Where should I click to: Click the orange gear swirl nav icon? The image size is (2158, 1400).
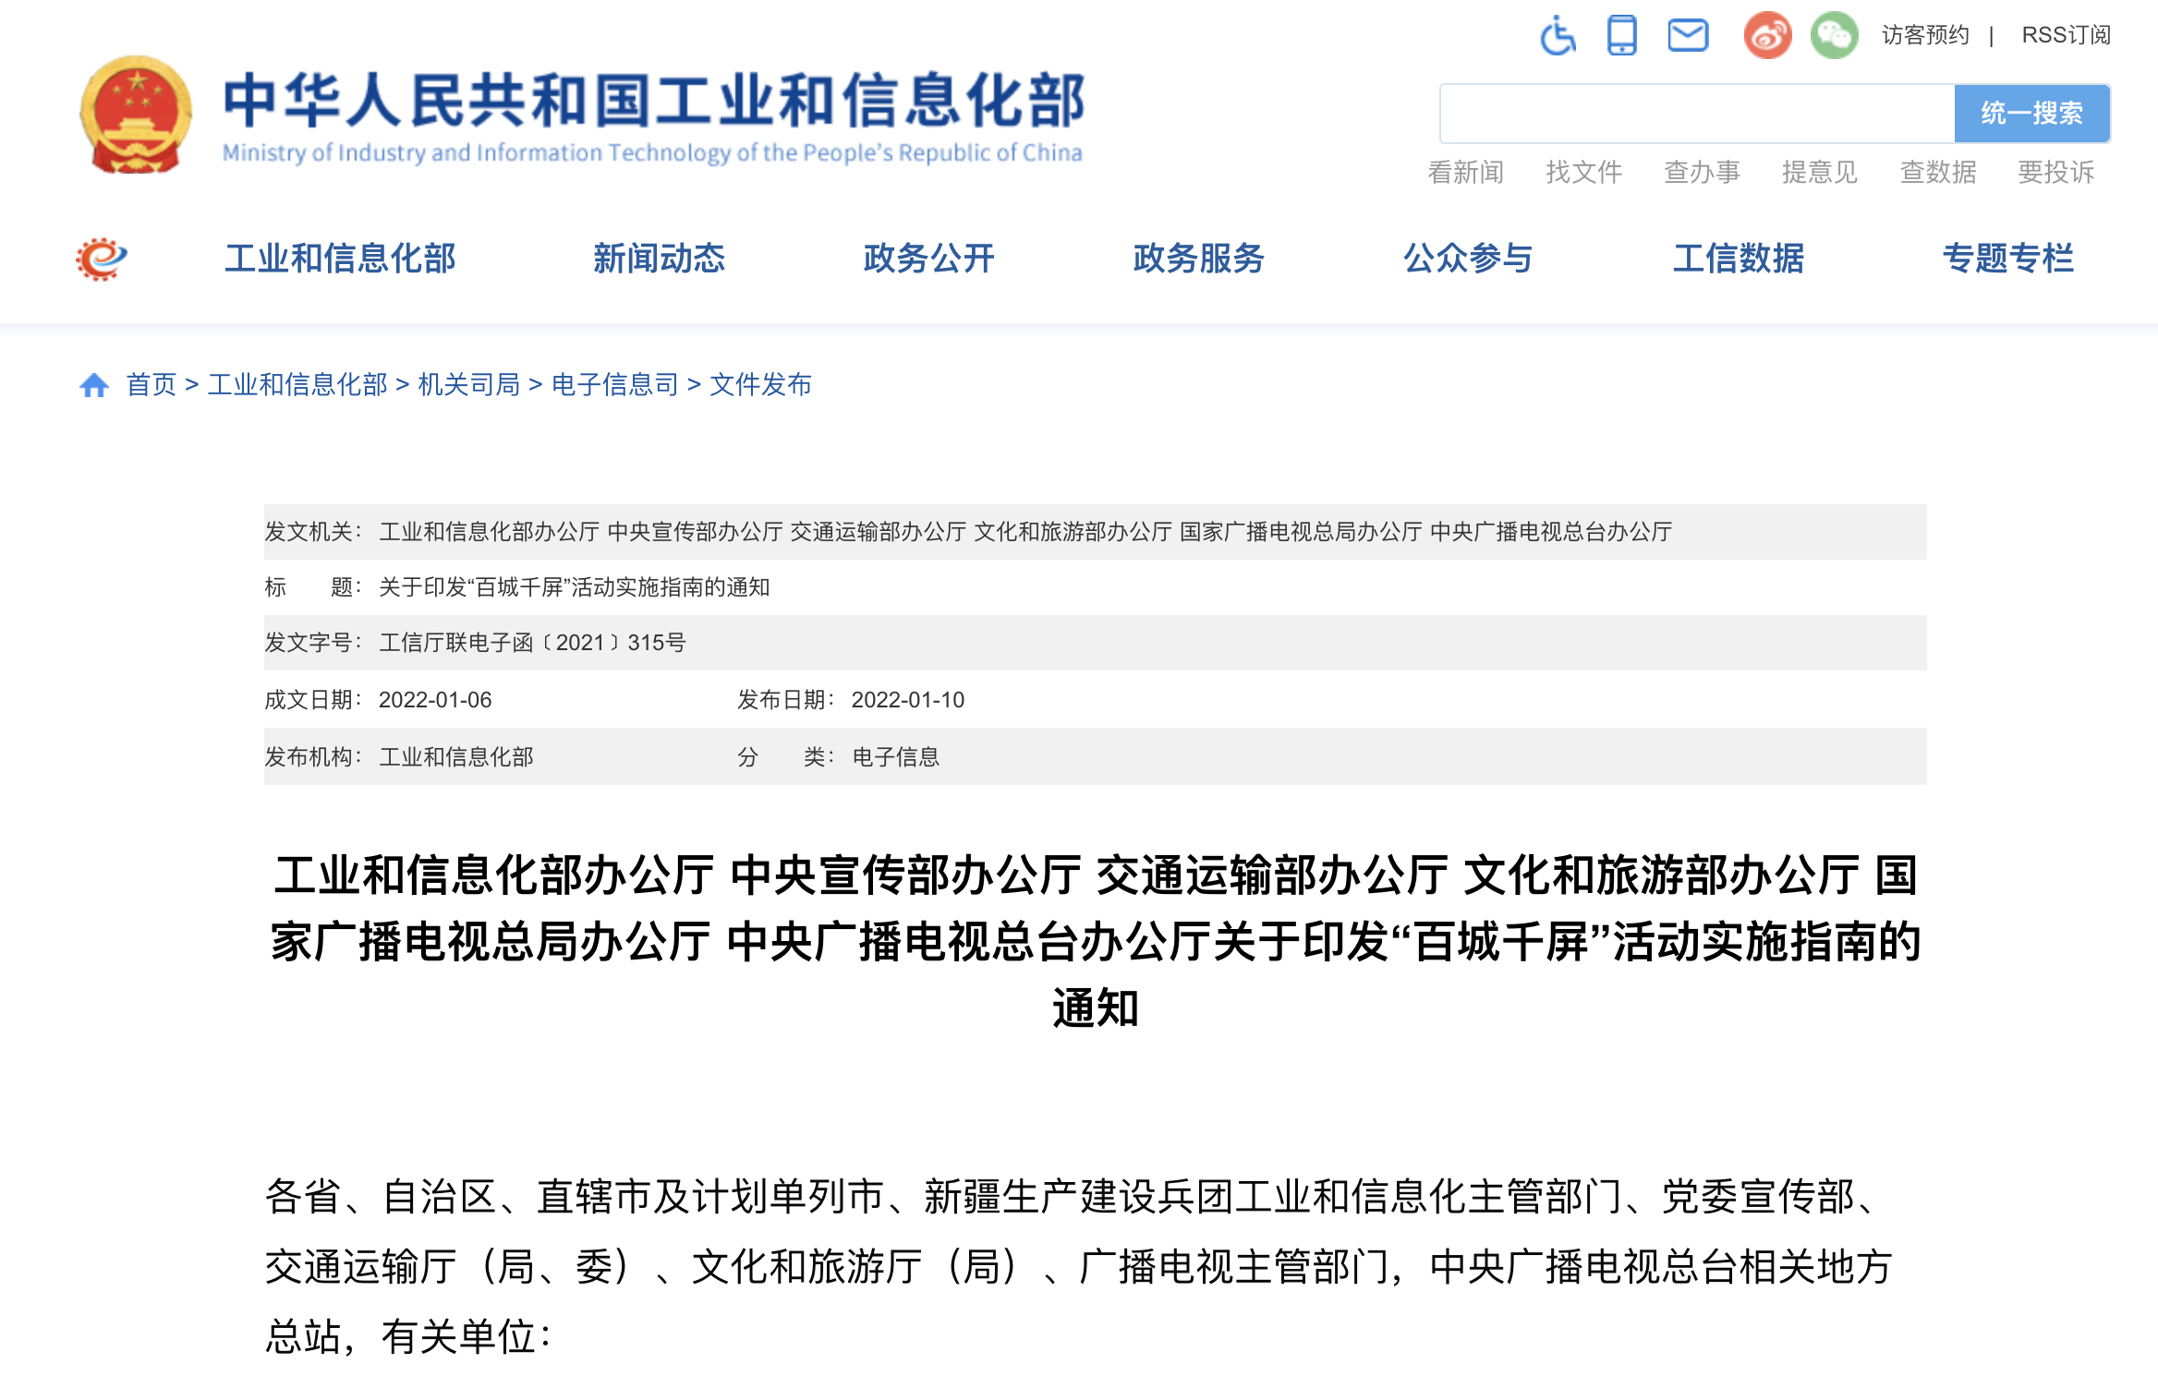click(x=101, y=259)
